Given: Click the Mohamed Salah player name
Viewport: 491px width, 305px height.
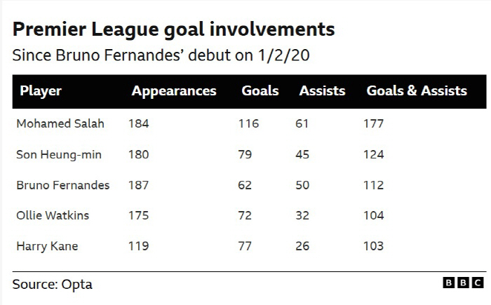Looking at the screenshot, I should 60,123.
